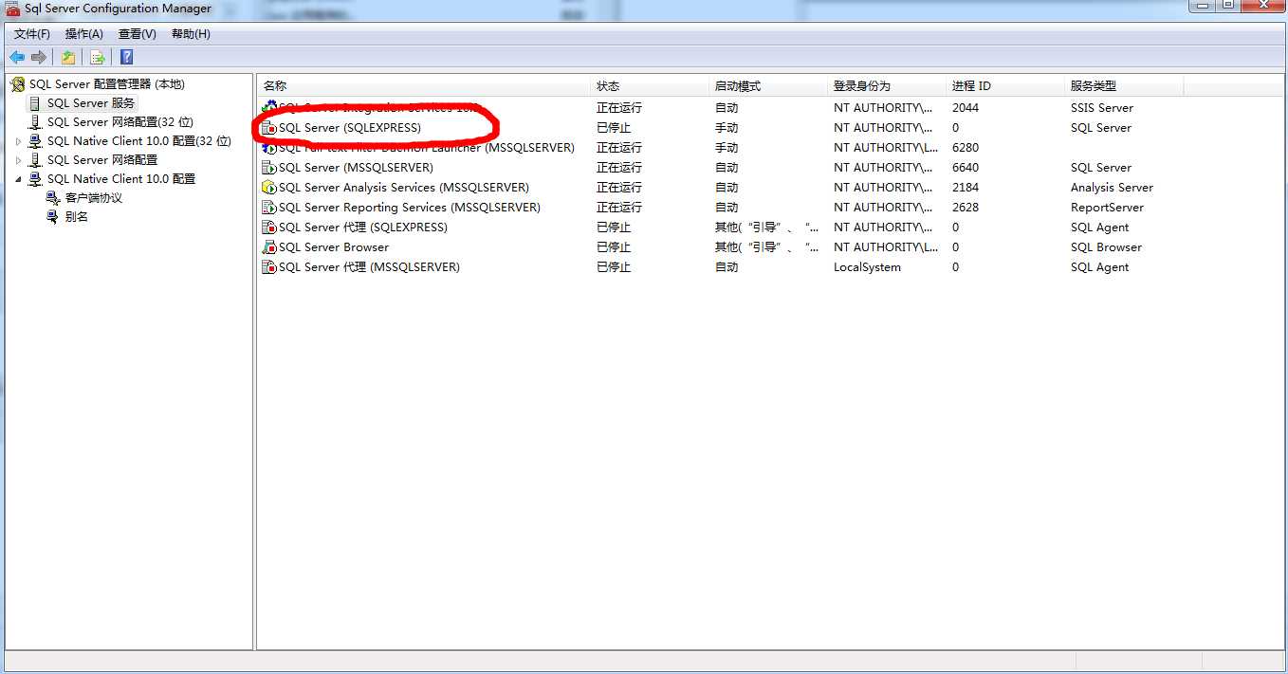Click process ID 2044 cell
1288x674 pixels.
[966, 108]
